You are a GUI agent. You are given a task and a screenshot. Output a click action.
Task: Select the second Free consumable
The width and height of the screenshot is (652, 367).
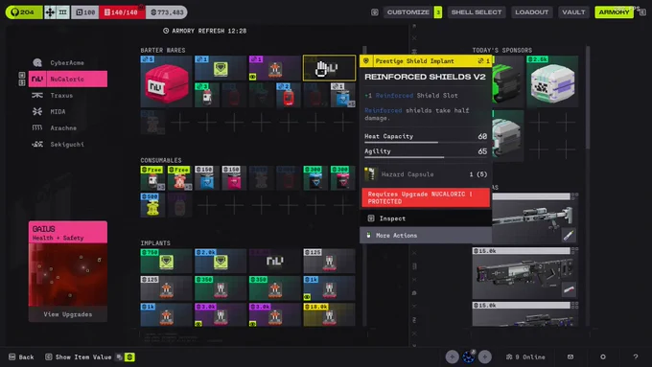179,178
